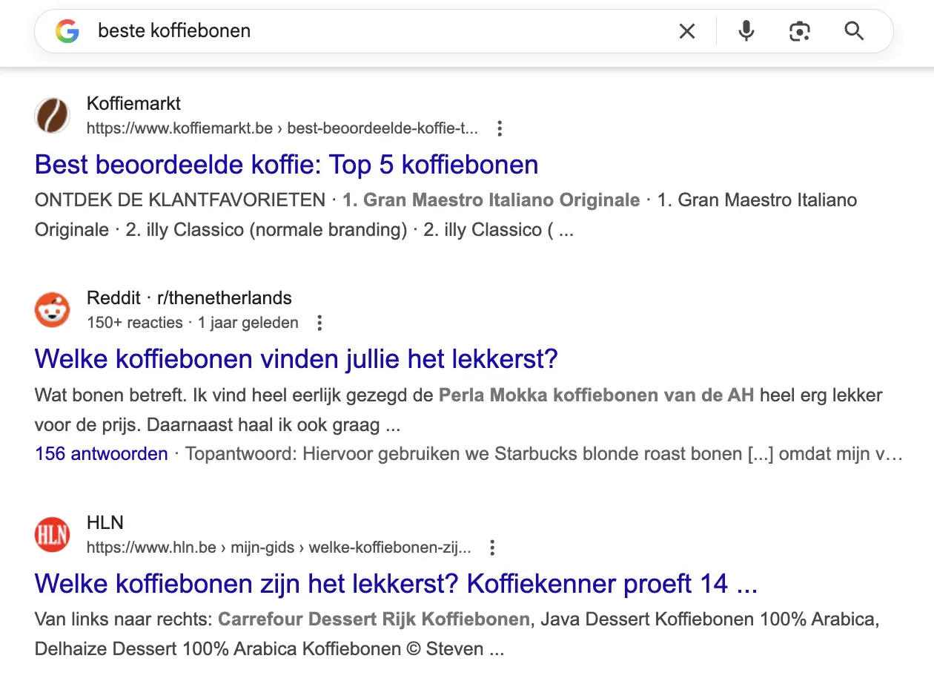Click bold 'Perla Mokka koffiebonen van de AH' snippet

(596, 395)
